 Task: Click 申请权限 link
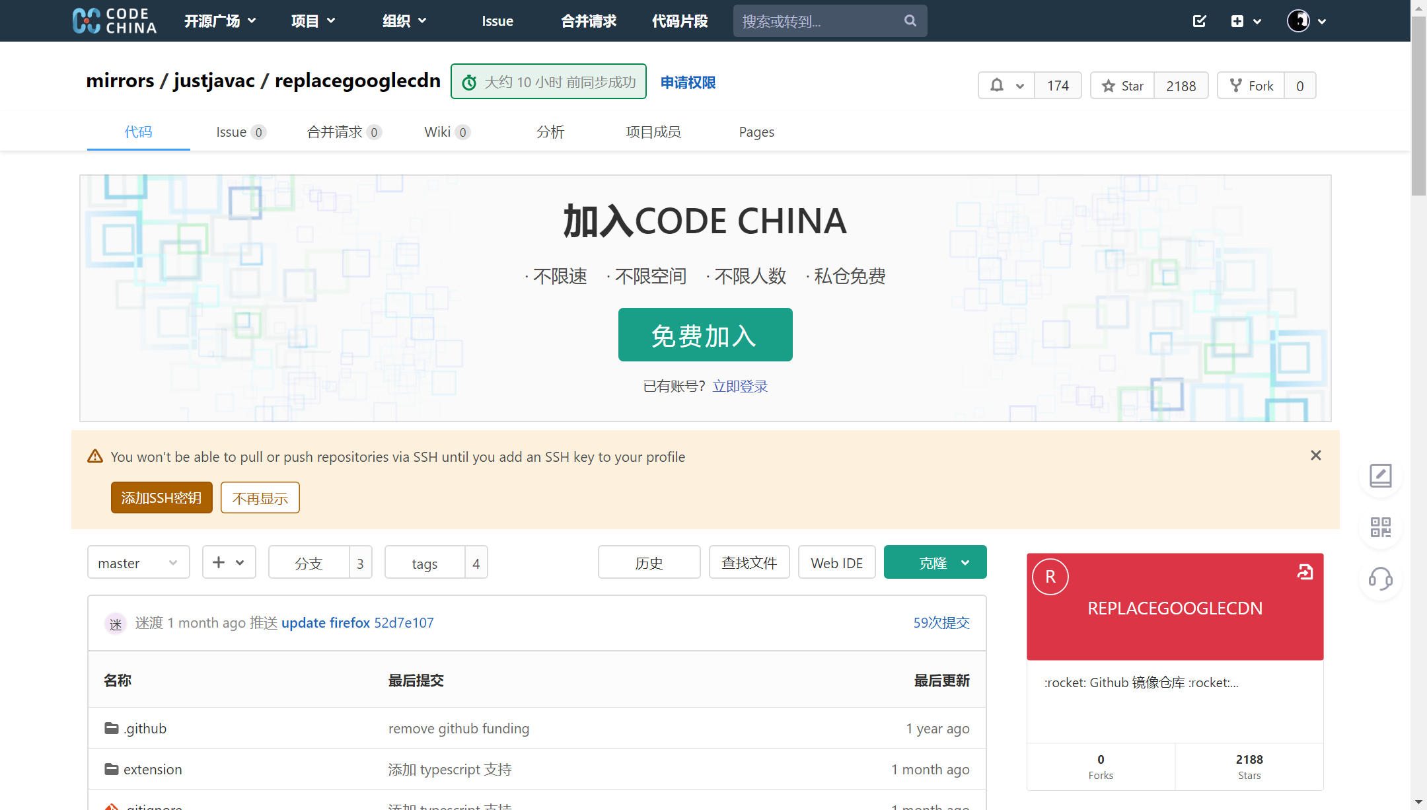pos(688,83)
